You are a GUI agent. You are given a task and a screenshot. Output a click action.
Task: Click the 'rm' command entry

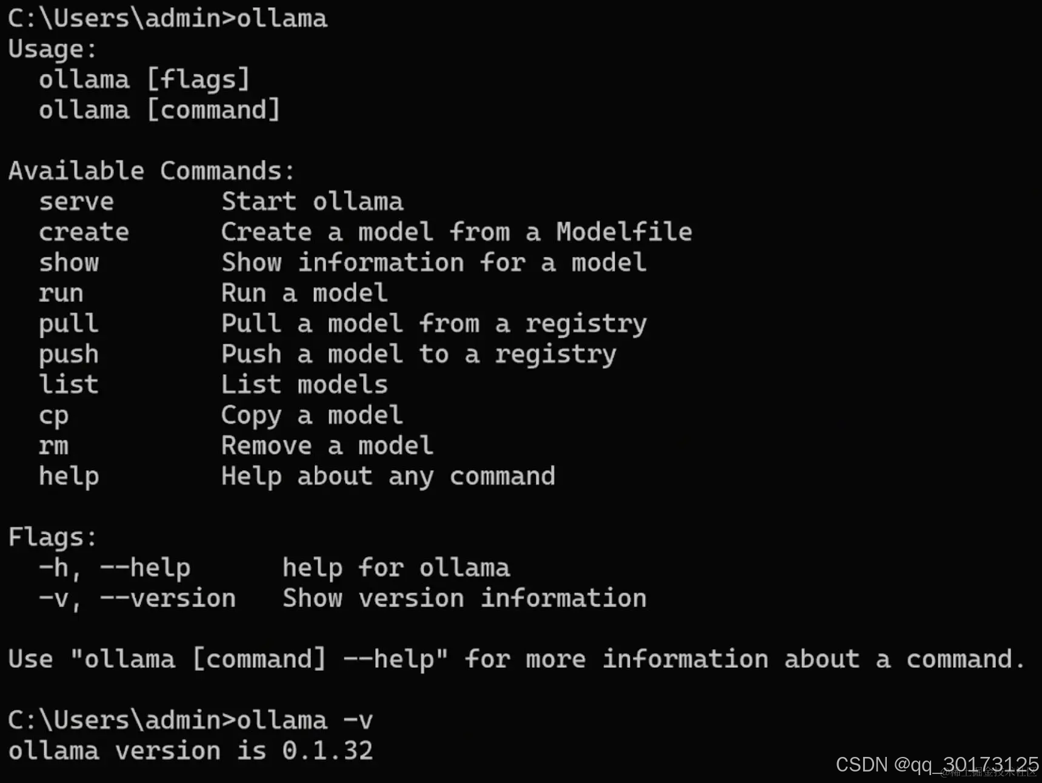coord(54,446)
